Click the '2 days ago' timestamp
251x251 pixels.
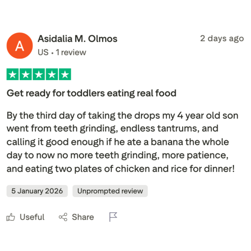point(222,39)
